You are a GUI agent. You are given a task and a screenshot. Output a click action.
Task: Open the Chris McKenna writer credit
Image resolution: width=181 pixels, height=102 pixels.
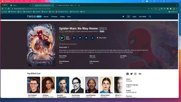coord(64,61)
